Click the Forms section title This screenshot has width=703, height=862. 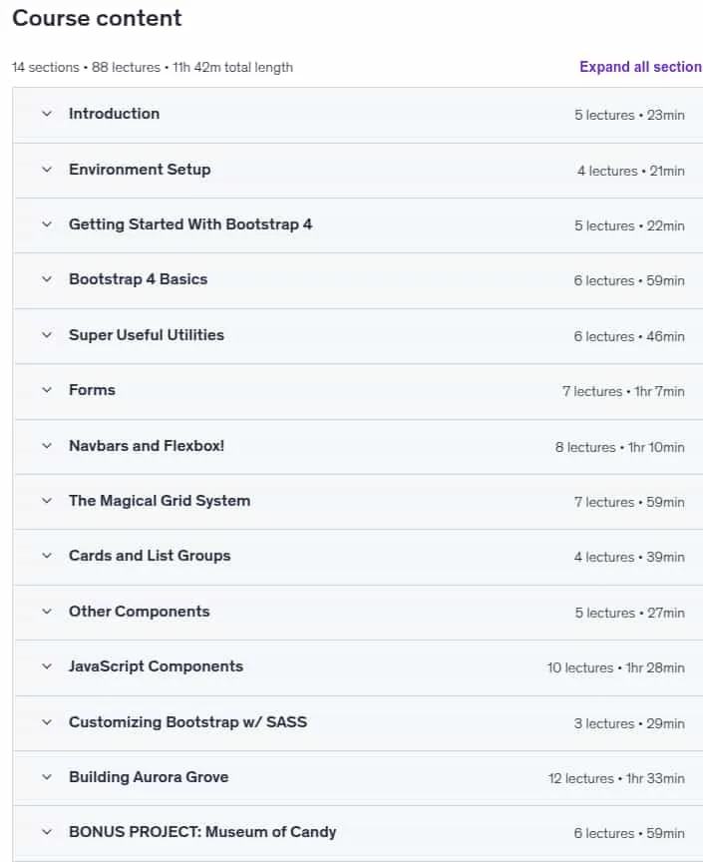[92, 390]
